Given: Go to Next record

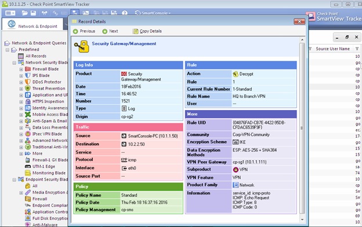Looking at the screenshot, I should 110,31.
